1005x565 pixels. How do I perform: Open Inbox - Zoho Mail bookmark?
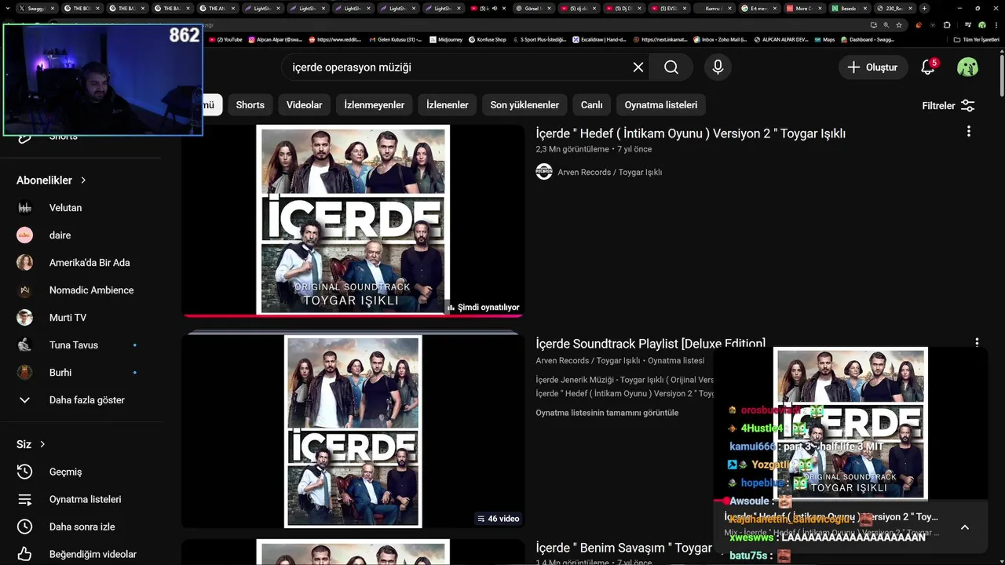[720, 39]
